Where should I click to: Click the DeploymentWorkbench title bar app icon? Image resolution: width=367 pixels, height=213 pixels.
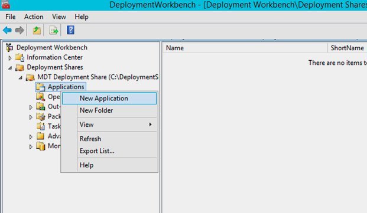click(x=6, y=4)
